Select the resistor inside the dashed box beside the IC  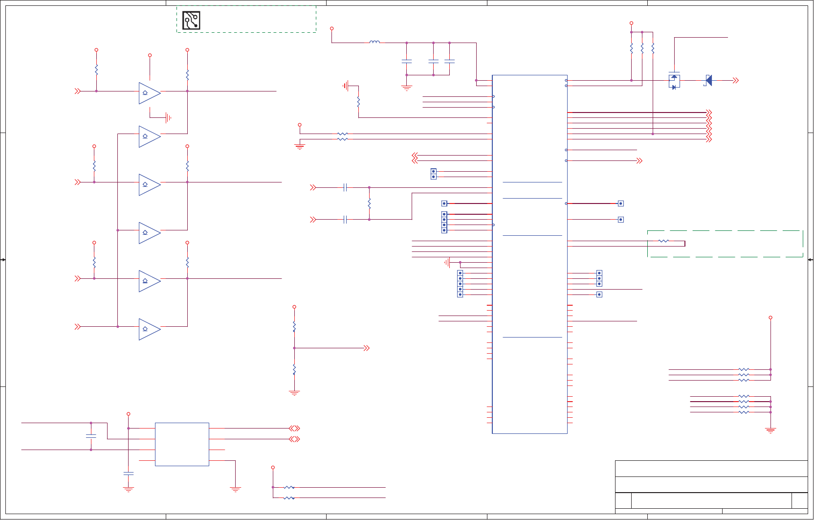pyautogui.click(x=663, y=241)
